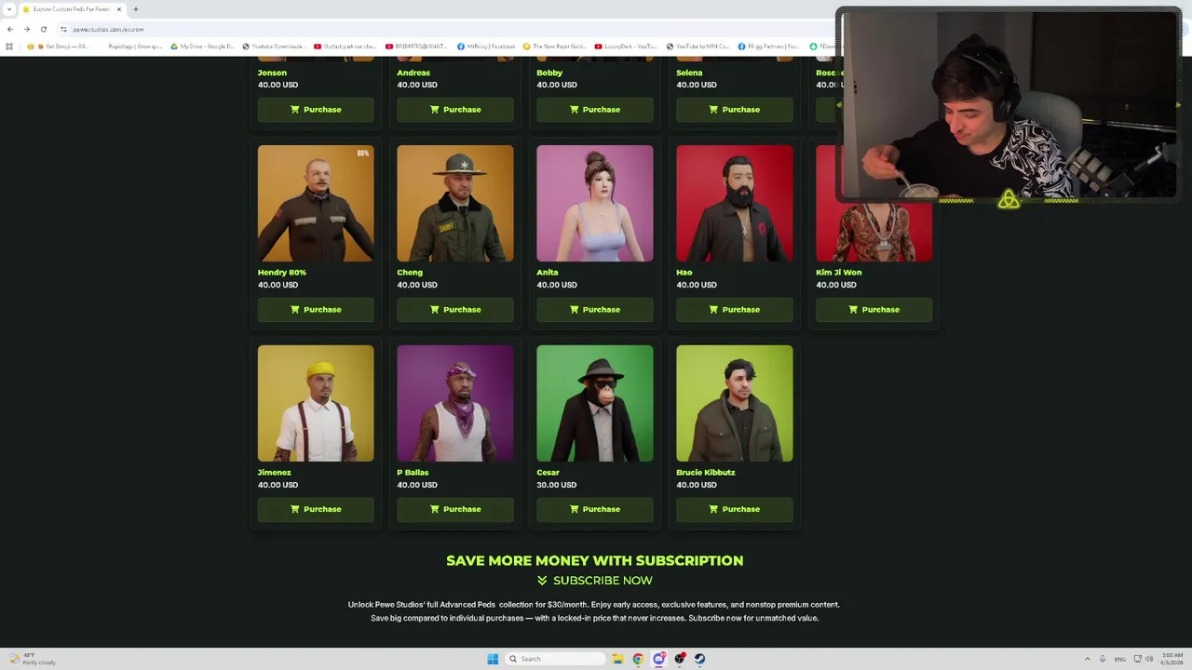Close the Escrow Custom Peds tab
This screenshot has width=1192, height=670.
[118, 9]
